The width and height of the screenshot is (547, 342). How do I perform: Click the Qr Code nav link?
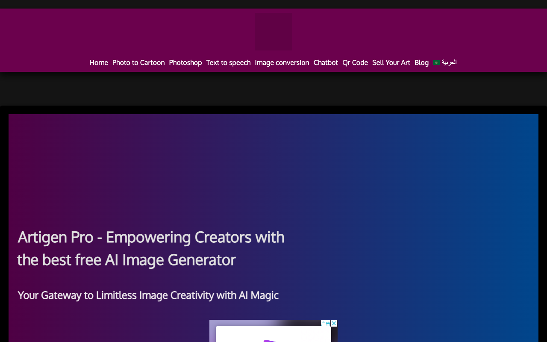[x=355, y=62]
